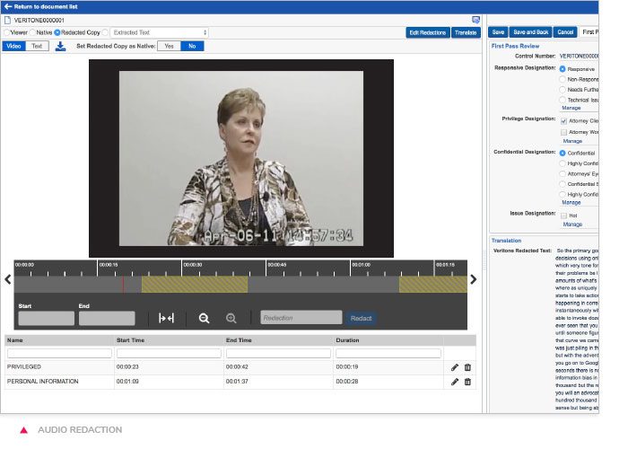Tick the Hot issue checkbox
This screenshot has height=449, width=628.
click(564, 216)
